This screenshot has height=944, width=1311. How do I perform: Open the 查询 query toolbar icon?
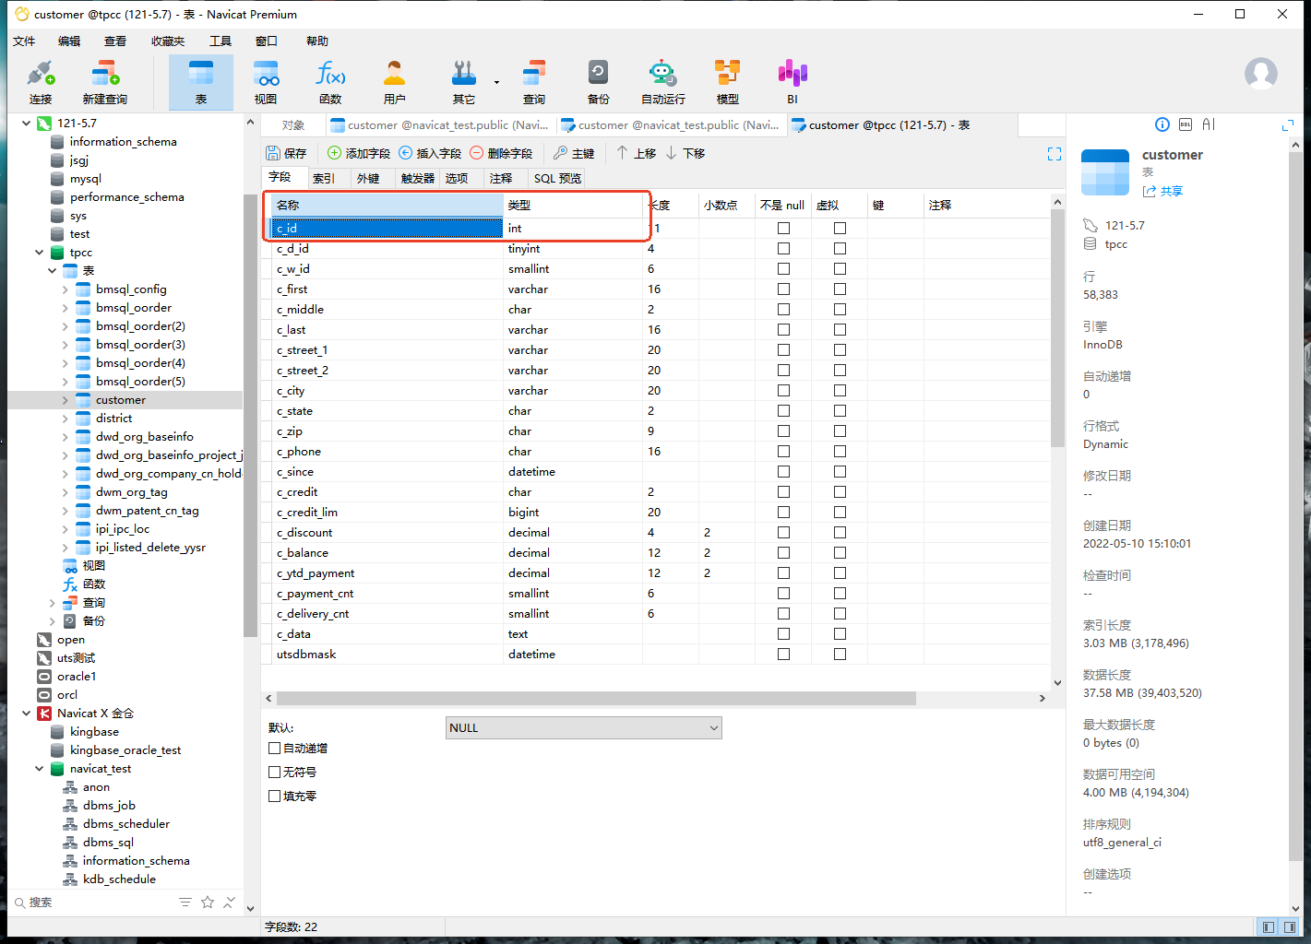(x=534, y=82)
